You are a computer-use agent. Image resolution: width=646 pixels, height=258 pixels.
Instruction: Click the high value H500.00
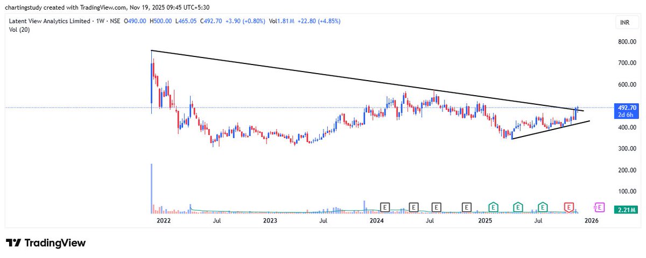pos(161,21)
